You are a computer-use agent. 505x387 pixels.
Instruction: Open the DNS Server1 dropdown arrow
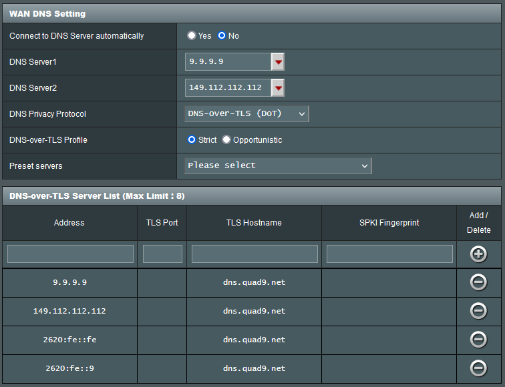(x=278, y=62)
